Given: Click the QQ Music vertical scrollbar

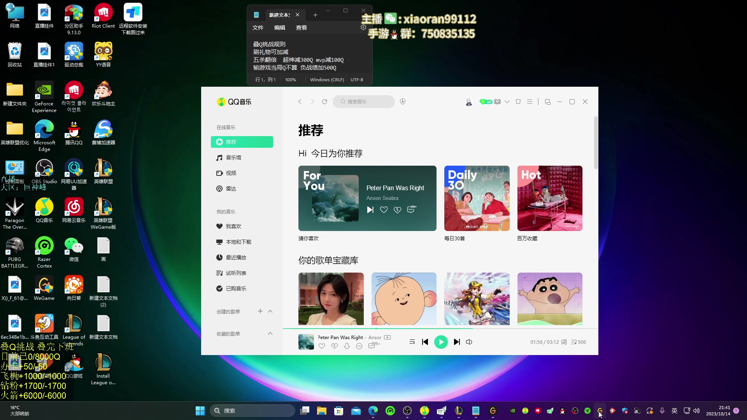Looking at the screenshot, I should [x=596, y=143].
